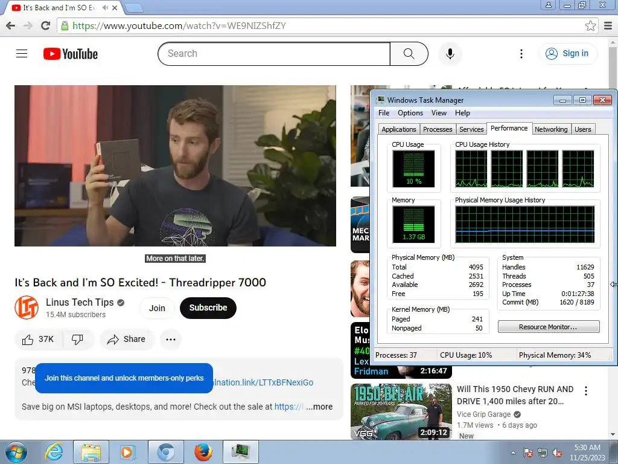This screenshot has width=618, height=464.
Task: Search with your voice microphone
Action: point(450,54)
